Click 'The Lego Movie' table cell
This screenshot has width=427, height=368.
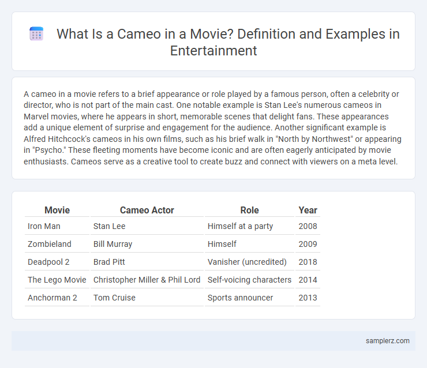tap(57, 280)
